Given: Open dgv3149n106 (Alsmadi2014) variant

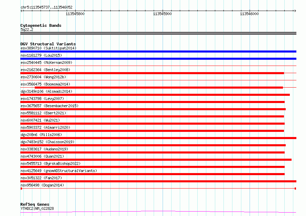Looking at the screenshot, I should tap(46, 91).
